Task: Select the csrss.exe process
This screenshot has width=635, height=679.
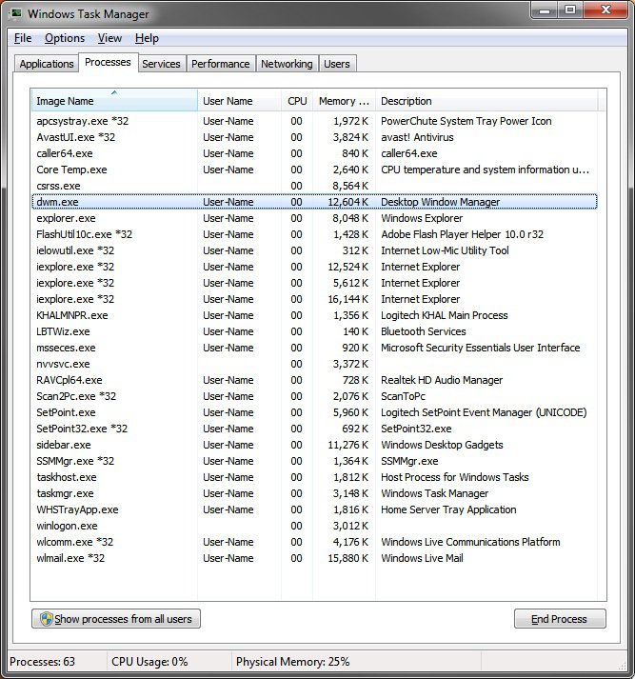Action: coord(314,186)
